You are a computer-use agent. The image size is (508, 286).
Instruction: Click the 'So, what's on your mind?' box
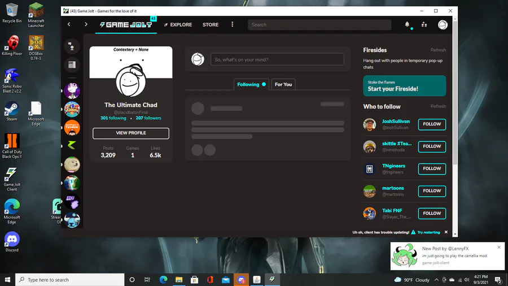pyautogui.click(x=277, y=59)
